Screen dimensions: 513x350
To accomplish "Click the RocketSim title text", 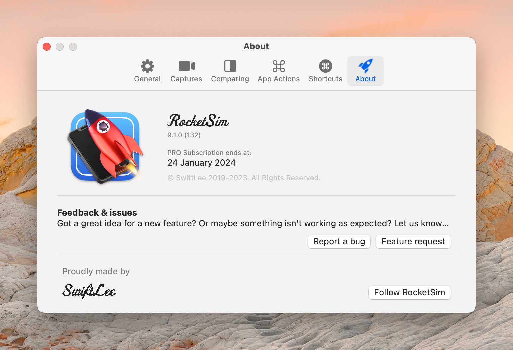I will 198,122.
